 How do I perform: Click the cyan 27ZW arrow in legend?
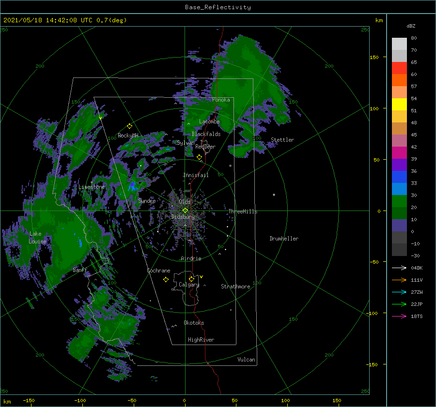click(399, 292)
